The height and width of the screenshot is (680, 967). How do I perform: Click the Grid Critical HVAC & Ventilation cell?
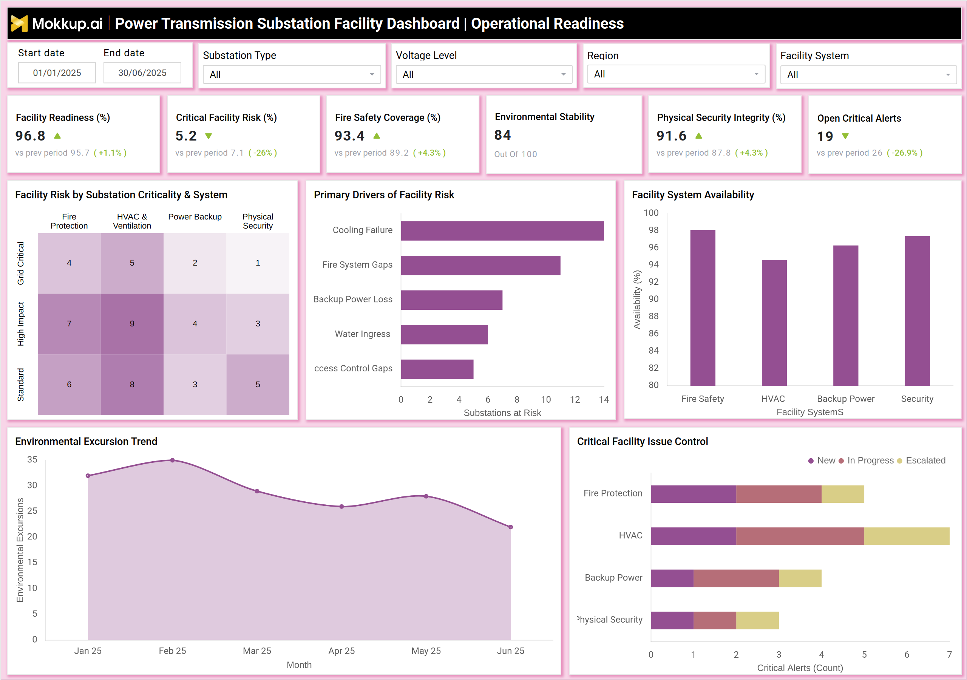click(x=132, y=263)
